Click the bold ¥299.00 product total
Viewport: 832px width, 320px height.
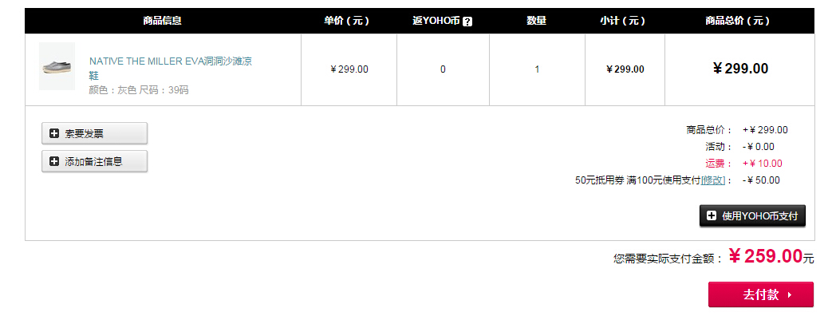[x=740, y=69]
